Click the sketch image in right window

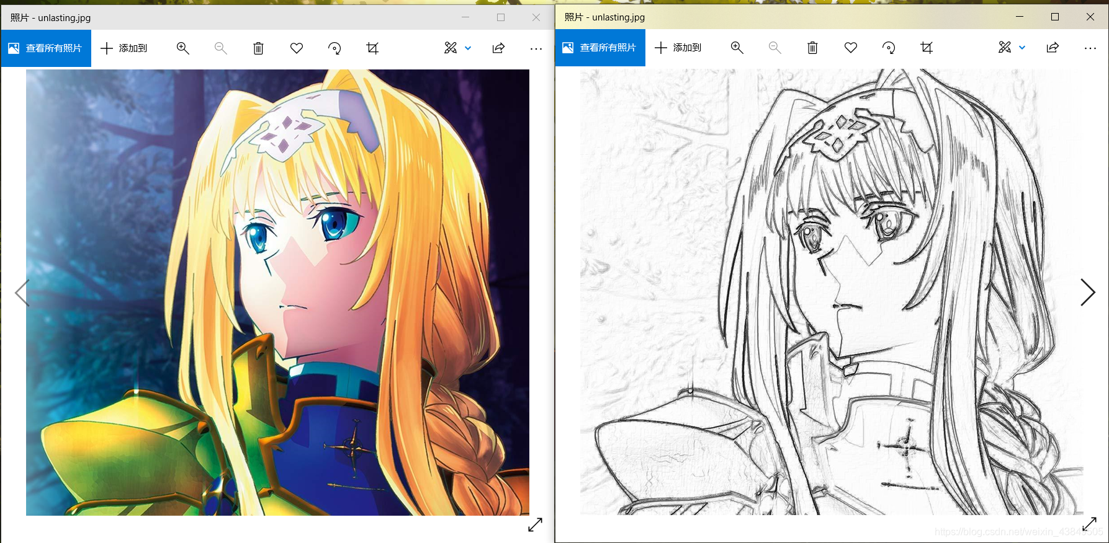[x=832, y=292]
